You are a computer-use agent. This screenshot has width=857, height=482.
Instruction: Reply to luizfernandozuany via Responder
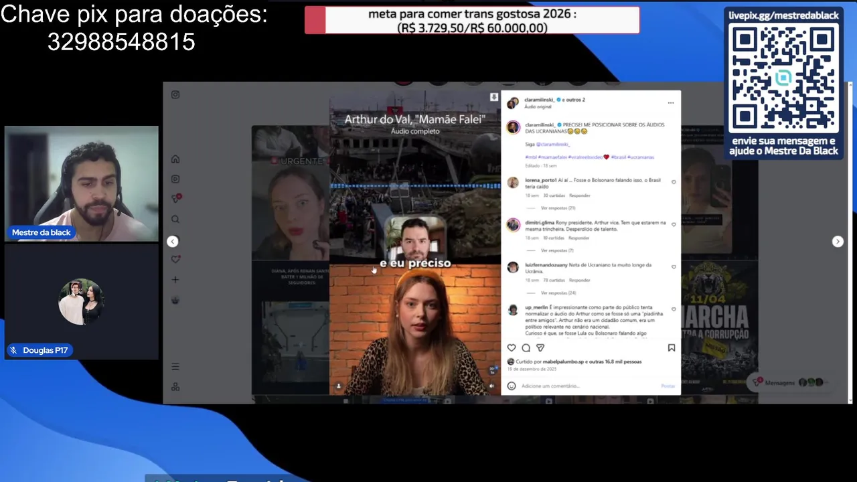pyautogui.click(x=579, y=280)
